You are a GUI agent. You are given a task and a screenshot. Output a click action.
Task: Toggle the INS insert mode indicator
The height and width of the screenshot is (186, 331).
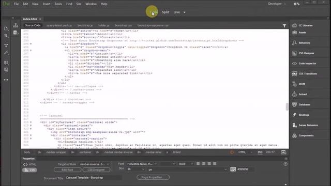click(x=260, y=152)
